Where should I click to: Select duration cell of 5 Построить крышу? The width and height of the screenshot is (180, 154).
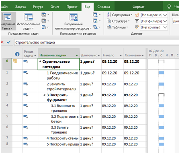(90, 144)
